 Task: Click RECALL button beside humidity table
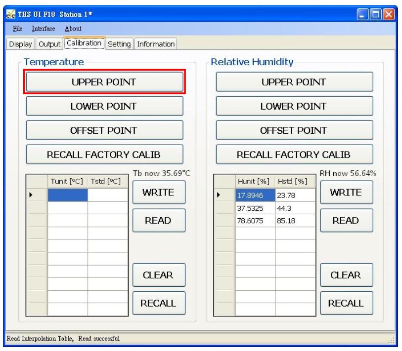[347, 303]
